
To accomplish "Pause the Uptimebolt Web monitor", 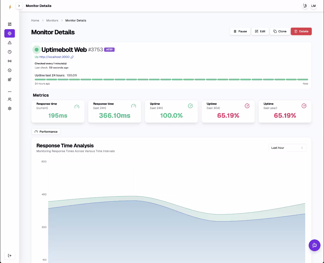I will [x=240, y=31].
